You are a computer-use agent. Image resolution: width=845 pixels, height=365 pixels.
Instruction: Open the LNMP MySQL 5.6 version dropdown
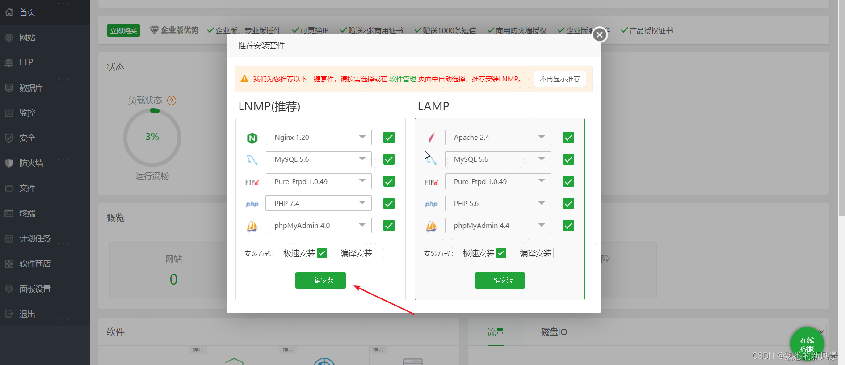coord(319,159)
